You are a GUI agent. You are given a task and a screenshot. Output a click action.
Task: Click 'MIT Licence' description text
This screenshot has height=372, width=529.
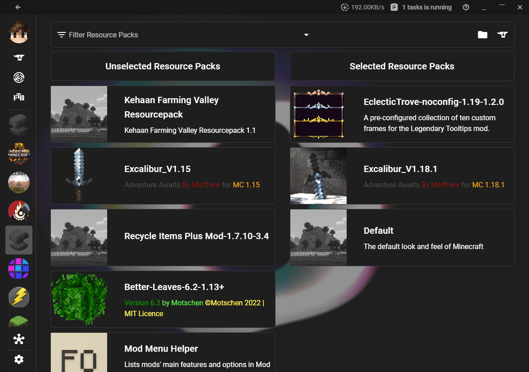click(x=144, y=313)
